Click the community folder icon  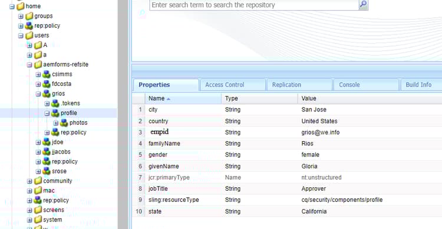38,181
